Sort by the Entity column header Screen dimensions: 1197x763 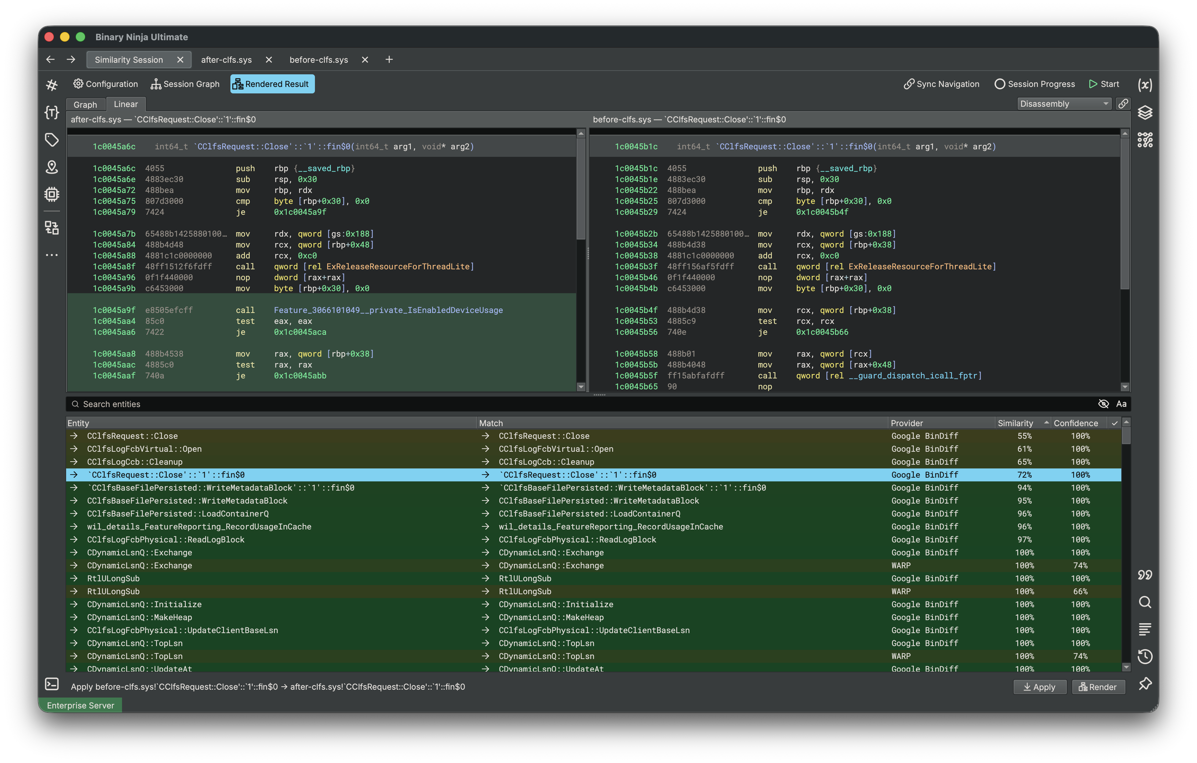[x=271, y=423]
